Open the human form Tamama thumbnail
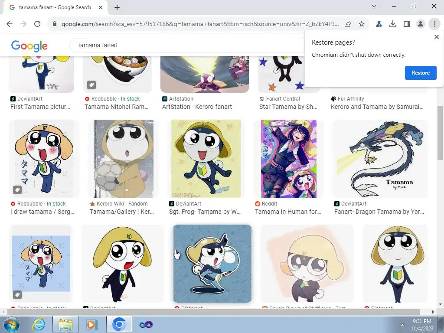 288,159
